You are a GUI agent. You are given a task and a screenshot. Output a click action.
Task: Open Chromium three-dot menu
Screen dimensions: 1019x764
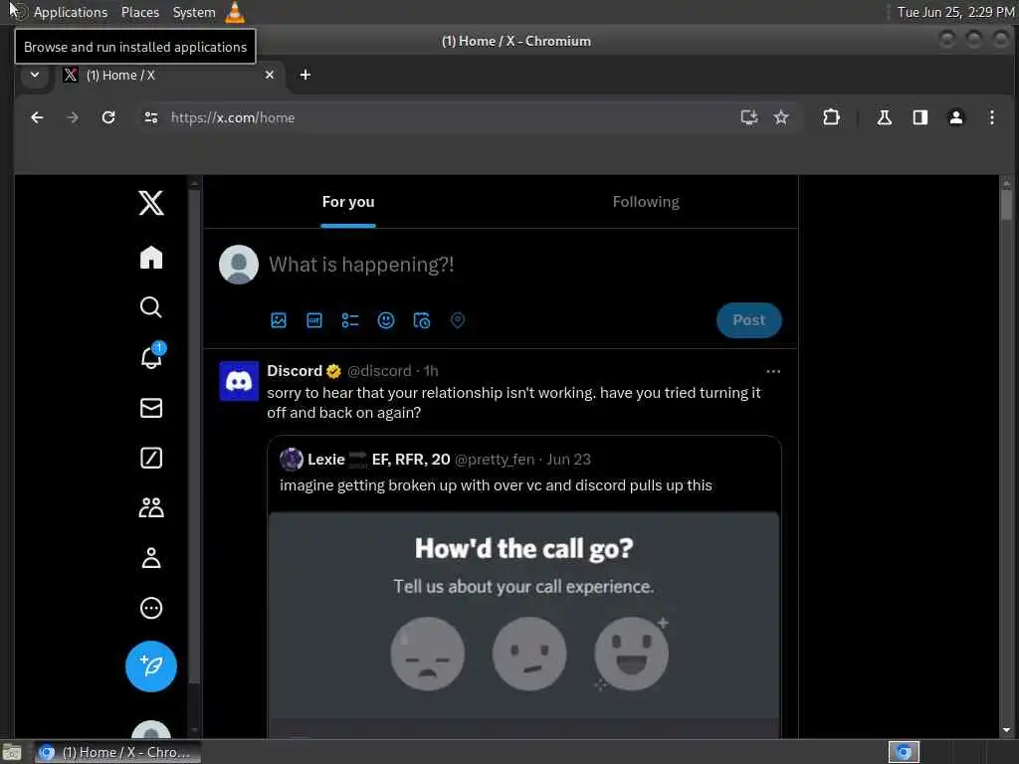tap(992, 117)
